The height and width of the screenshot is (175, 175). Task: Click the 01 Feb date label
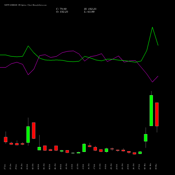[27, 167]
